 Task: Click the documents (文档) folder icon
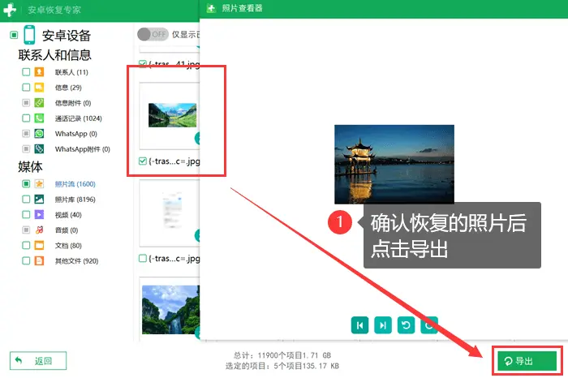click(x=39, y=246)
